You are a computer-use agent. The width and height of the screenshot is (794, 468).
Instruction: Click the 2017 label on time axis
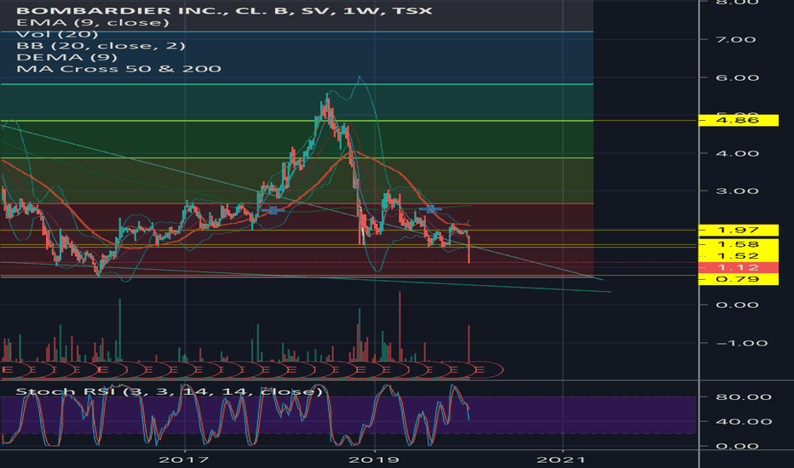[184, 459]
